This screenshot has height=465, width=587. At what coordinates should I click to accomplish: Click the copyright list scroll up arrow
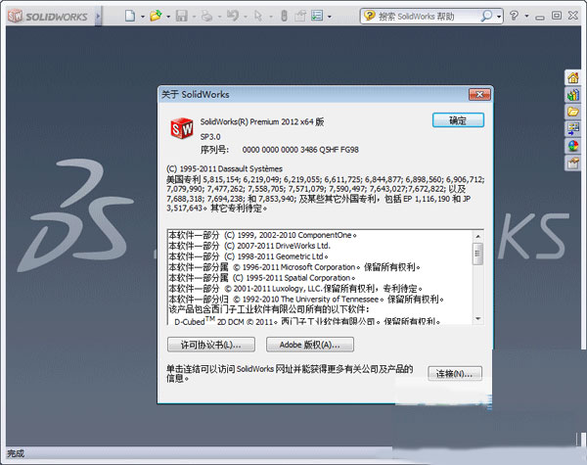pyautogui.click(x=478, y=236)
